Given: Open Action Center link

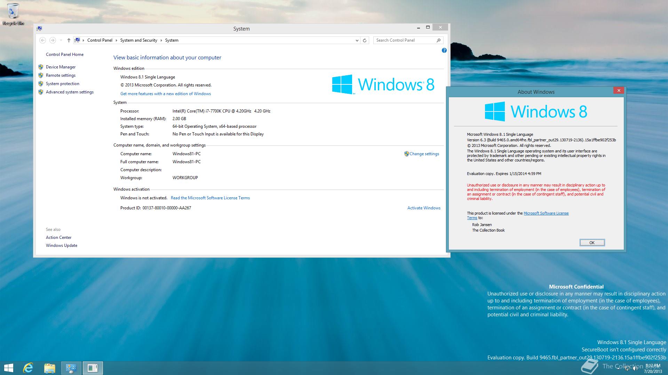Looking at the screenshot, I should tap(58, 237).
